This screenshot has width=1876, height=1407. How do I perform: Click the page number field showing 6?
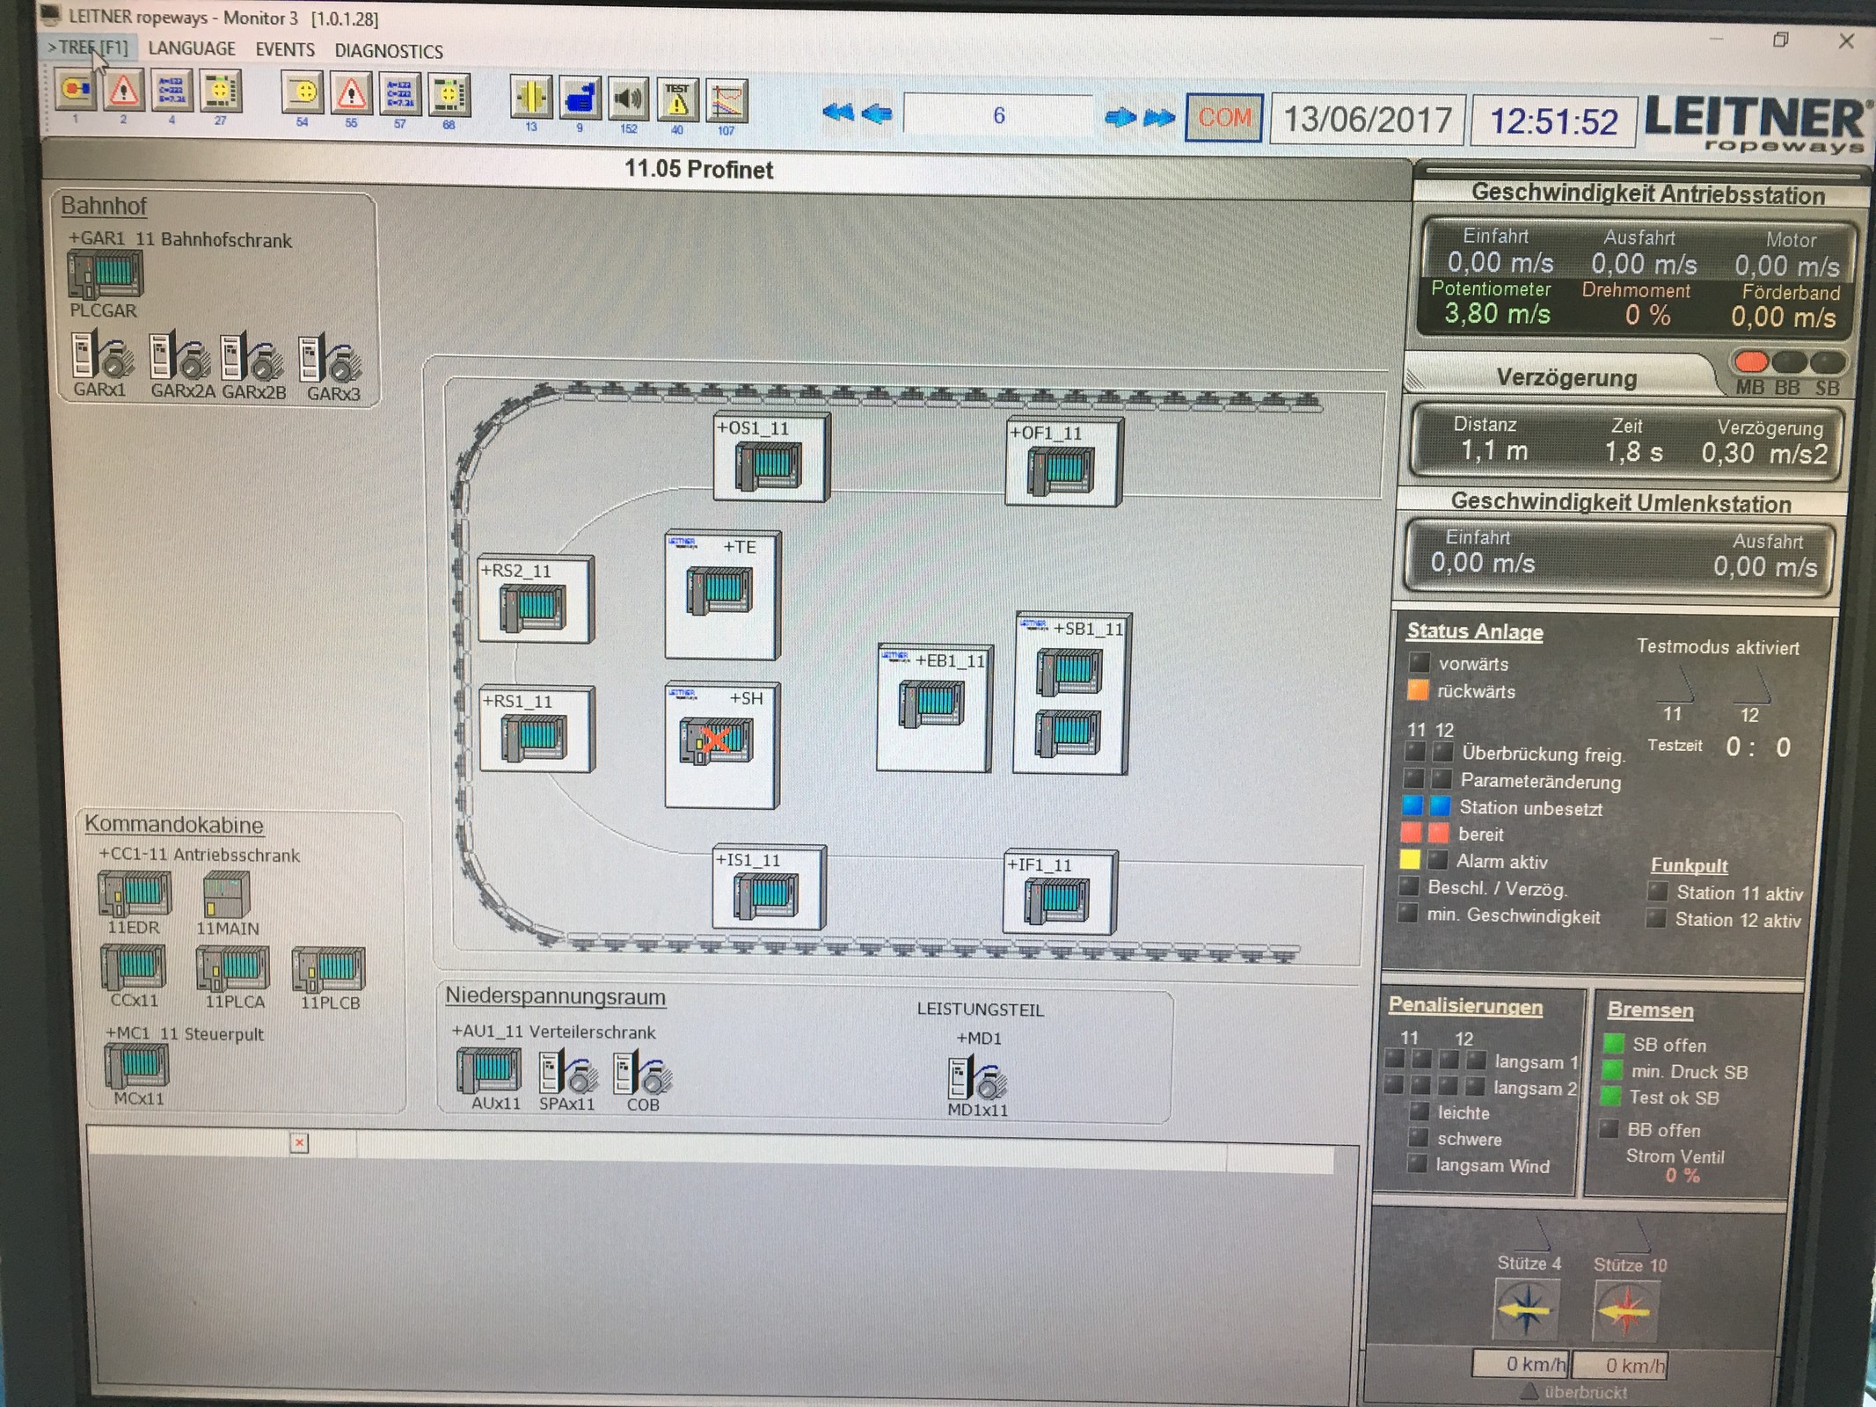pyautogui.click(x=997, y=115)
